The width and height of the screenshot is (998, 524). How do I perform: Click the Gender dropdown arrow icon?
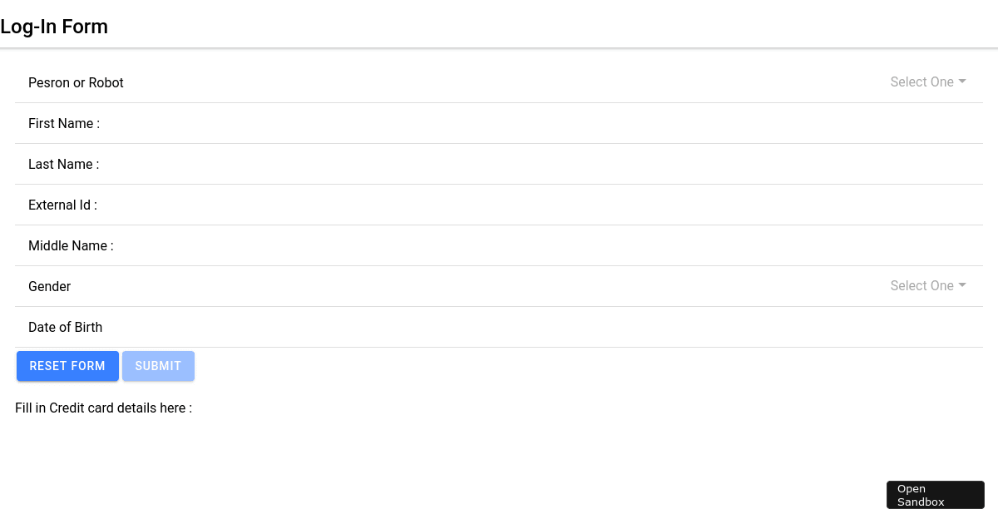coord(962,285)
